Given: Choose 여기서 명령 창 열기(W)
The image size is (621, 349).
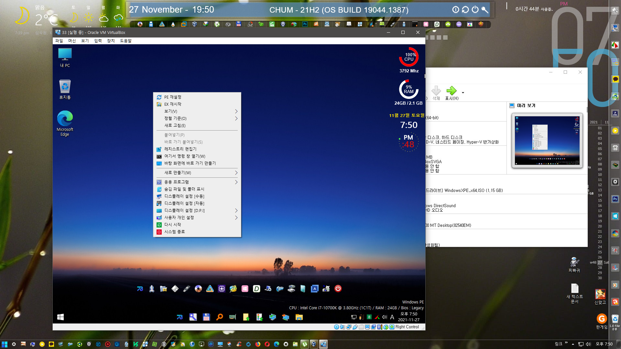Looking at the screenshot, I should tap(197, 156).
